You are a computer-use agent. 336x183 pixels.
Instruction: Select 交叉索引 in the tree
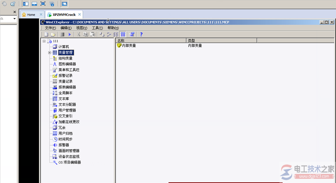tap(65, 116)
